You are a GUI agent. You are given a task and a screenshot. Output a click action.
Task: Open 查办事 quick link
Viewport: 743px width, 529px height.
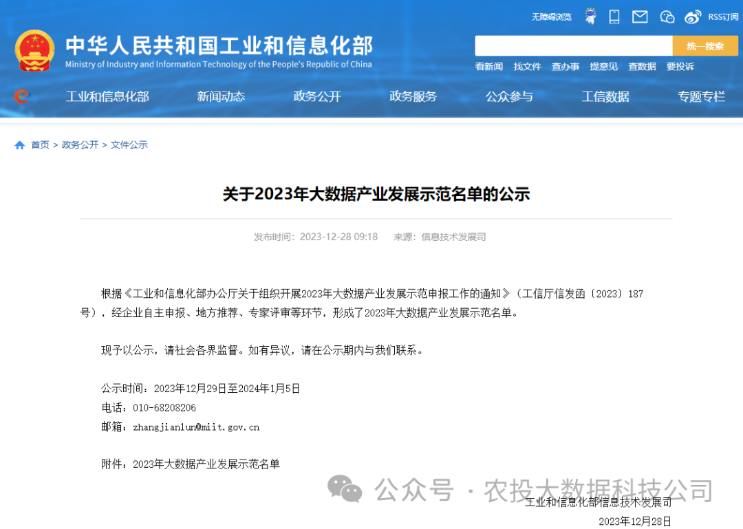pos(566,66)
